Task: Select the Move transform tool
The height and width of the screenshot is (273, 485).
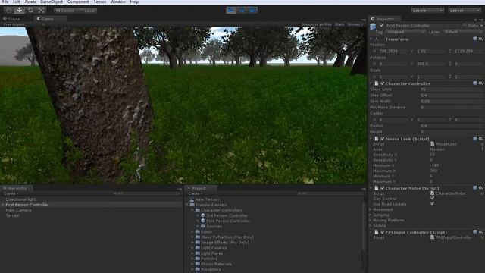Action: (20, 10)
